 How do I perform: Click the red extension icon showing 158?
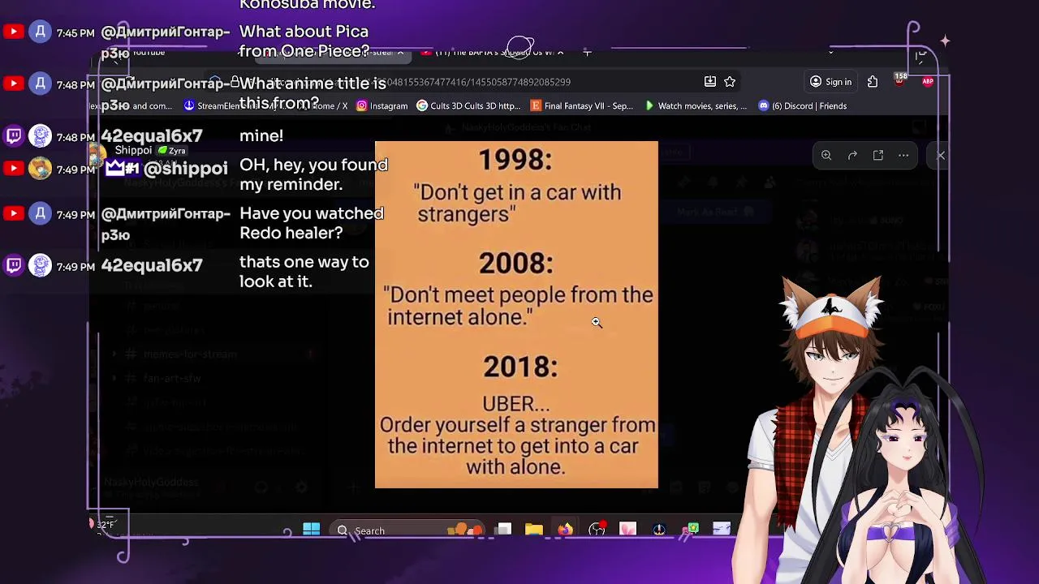click(900, 81)
